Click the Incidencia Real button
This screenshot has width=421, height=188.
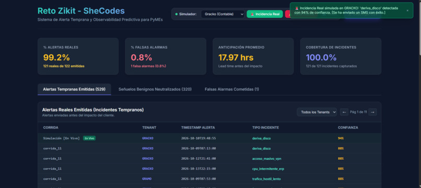pos(265,14)
